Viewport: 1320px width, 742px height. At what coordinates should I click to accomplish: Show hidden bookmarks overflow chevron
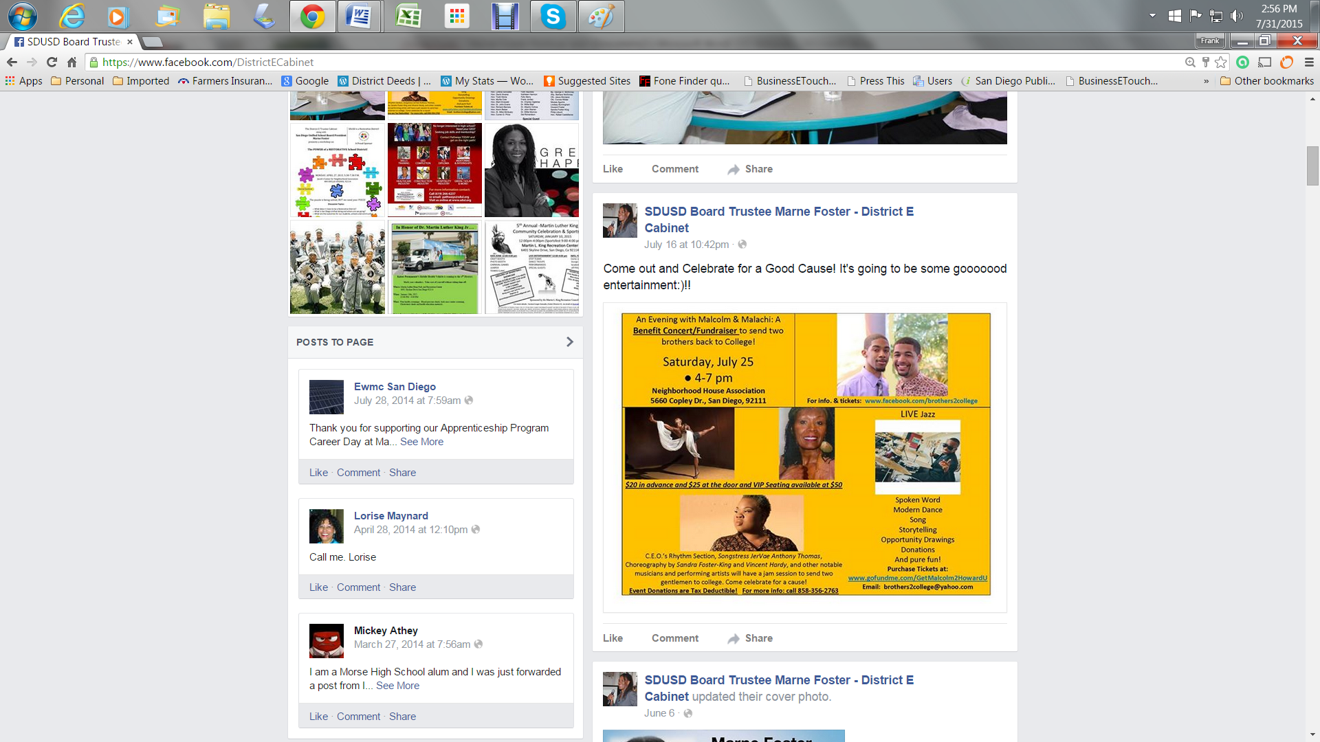(x=1206, y=81)
